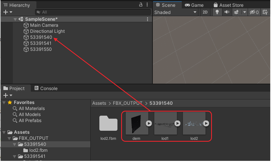Select the FBX_OUTPUT folder in tree

[33, 138]
